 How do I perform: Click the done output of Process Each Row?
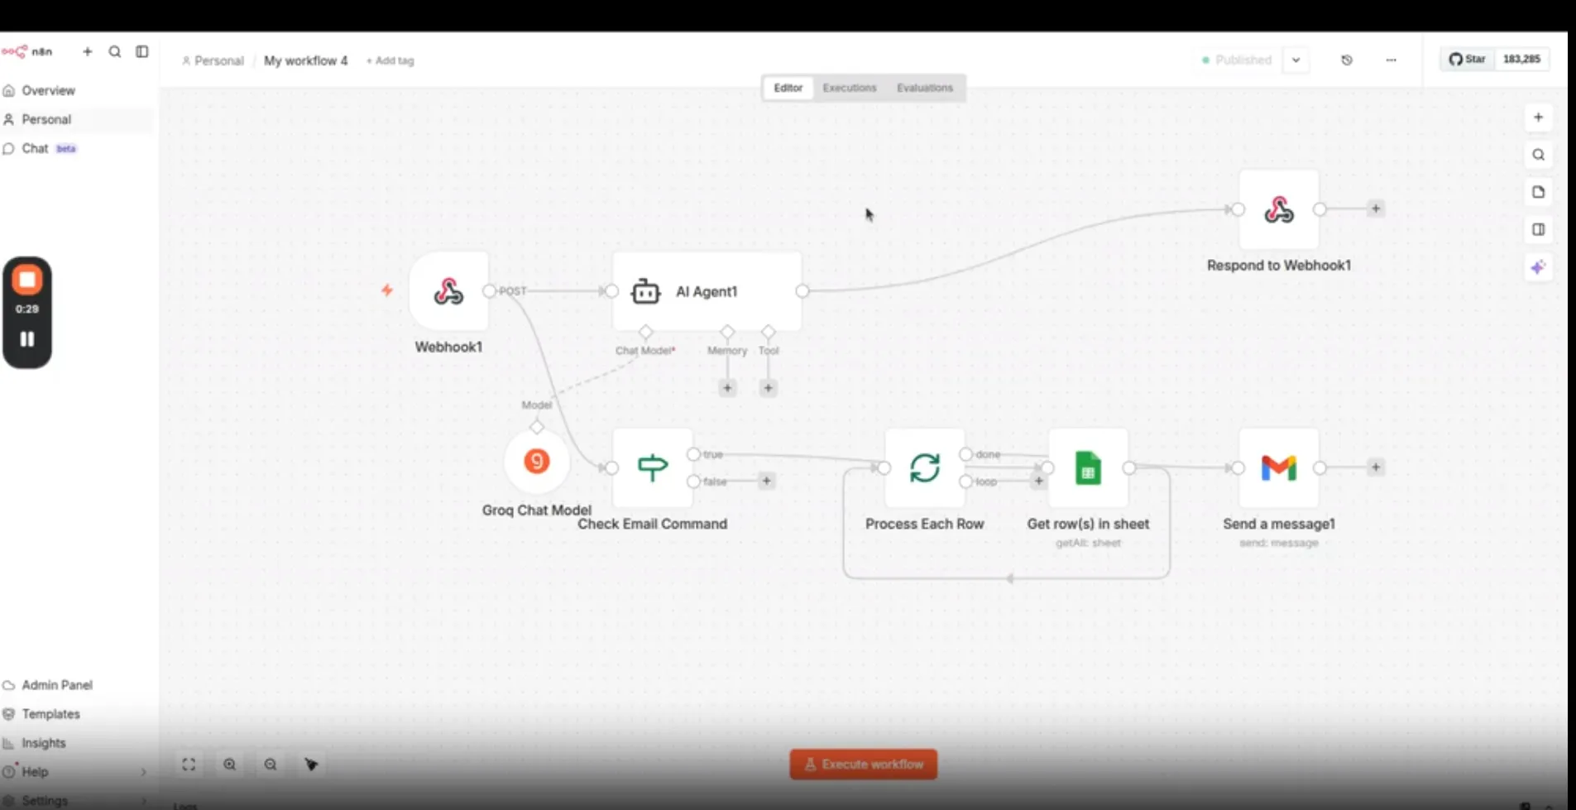pos(965,454)
